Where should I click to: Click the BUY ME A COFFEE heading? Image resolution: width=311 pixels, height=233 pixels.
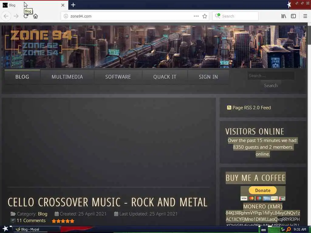coord(255,178)
